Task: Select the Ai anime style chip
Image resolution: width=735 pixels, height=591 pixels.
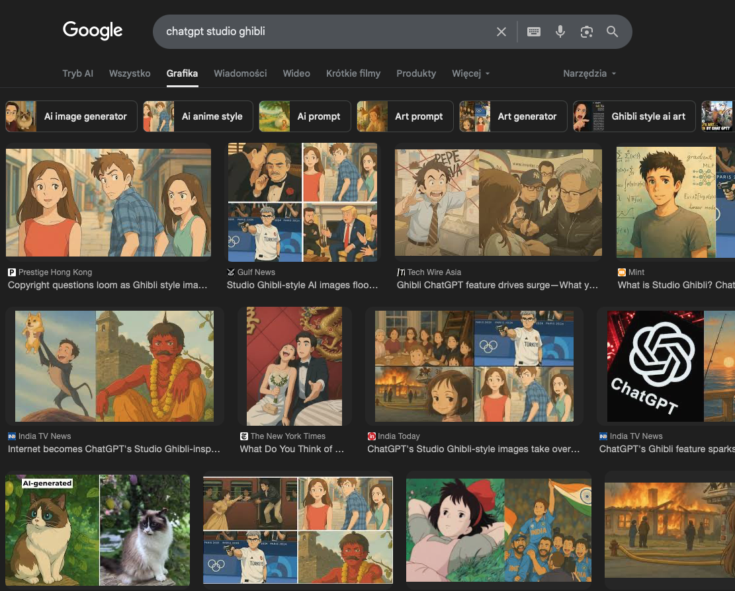Action: click(198, 116)
